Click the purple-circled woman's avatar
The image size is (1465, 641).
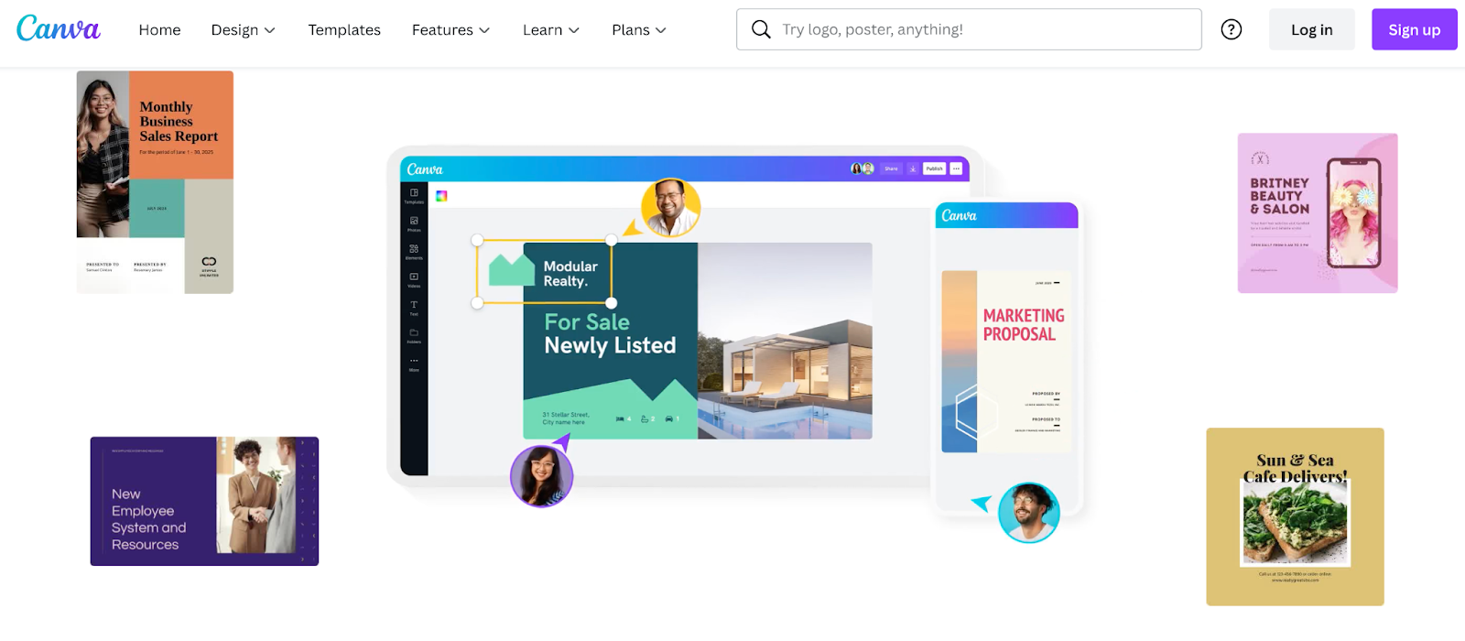[x=542, y=476]
